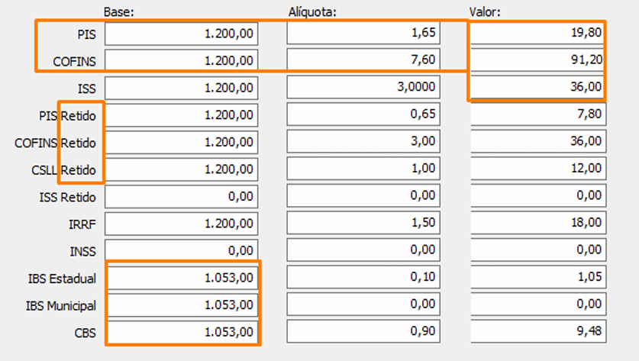The width and height of the screenshot is (639, 361).
Task: Click the IBS Municipal Base field
Action: click(182, 305)
